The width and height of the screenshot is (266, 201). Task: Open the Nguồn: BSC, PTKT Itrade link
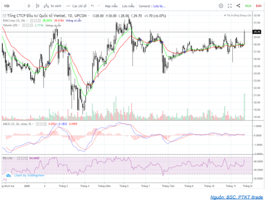[x=237, y=197]
